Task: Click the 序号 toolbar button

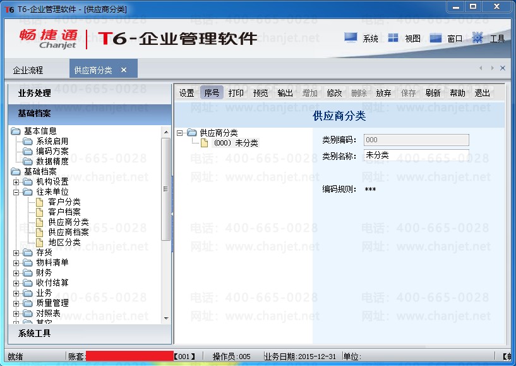Action: [x=212, y=93]
